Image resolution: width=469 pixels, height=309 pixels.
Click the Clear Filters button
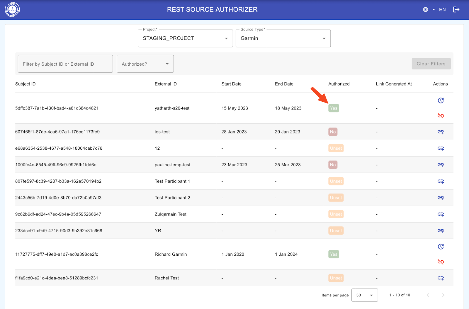click(x=431, y=64)
